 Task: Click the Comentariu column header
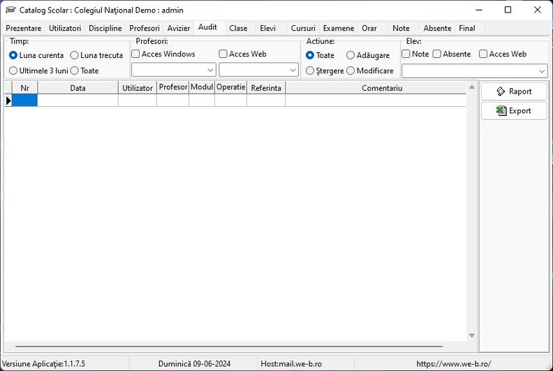tap(382, 88)
